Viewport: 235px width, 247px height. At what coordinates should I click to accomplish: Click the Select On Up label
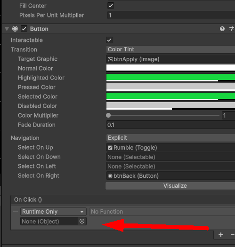[35, 148]
